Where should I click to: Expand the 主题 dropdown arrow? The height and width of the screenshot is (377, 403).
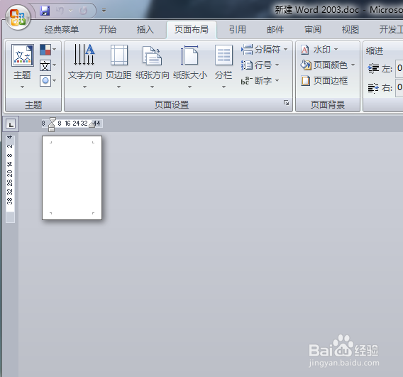coord(23,87)
